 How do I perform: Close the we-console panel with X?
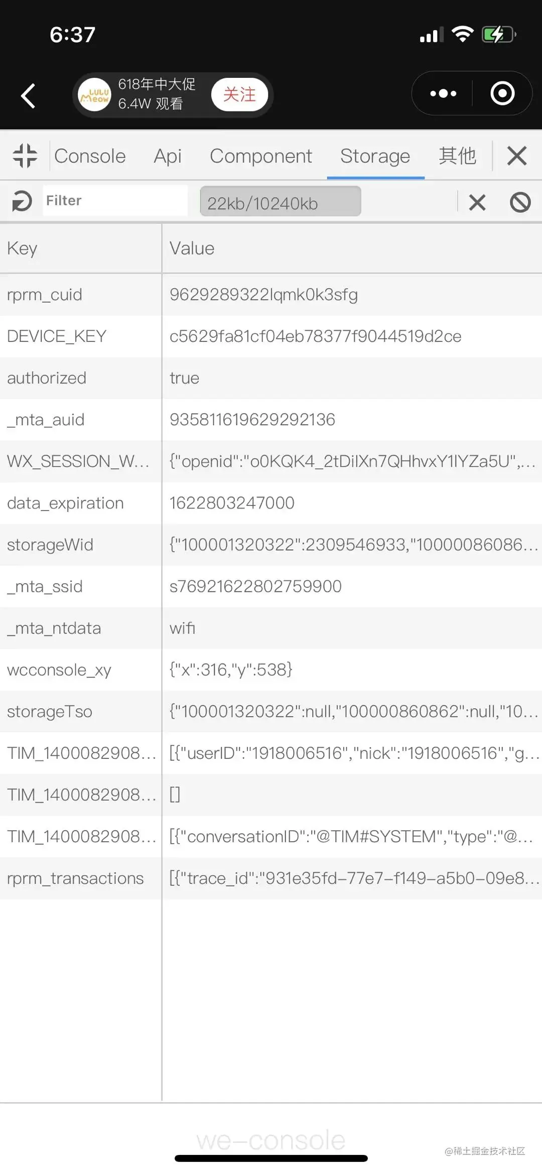pyautogui.click(x=517, y=156)
